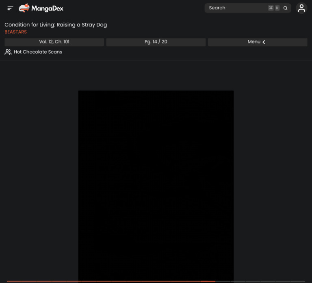
Task: Open the user profile avatar menu
Action: (x=301, y=8)
